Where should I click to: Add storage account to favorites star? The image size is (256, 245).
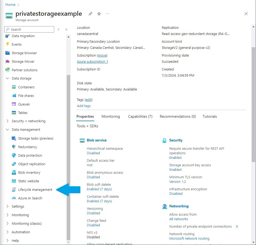[99, 14]
